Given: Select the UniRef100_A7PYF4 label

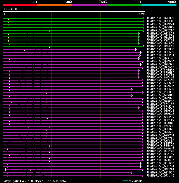Looking at the screenshot, I should (161, 136).
